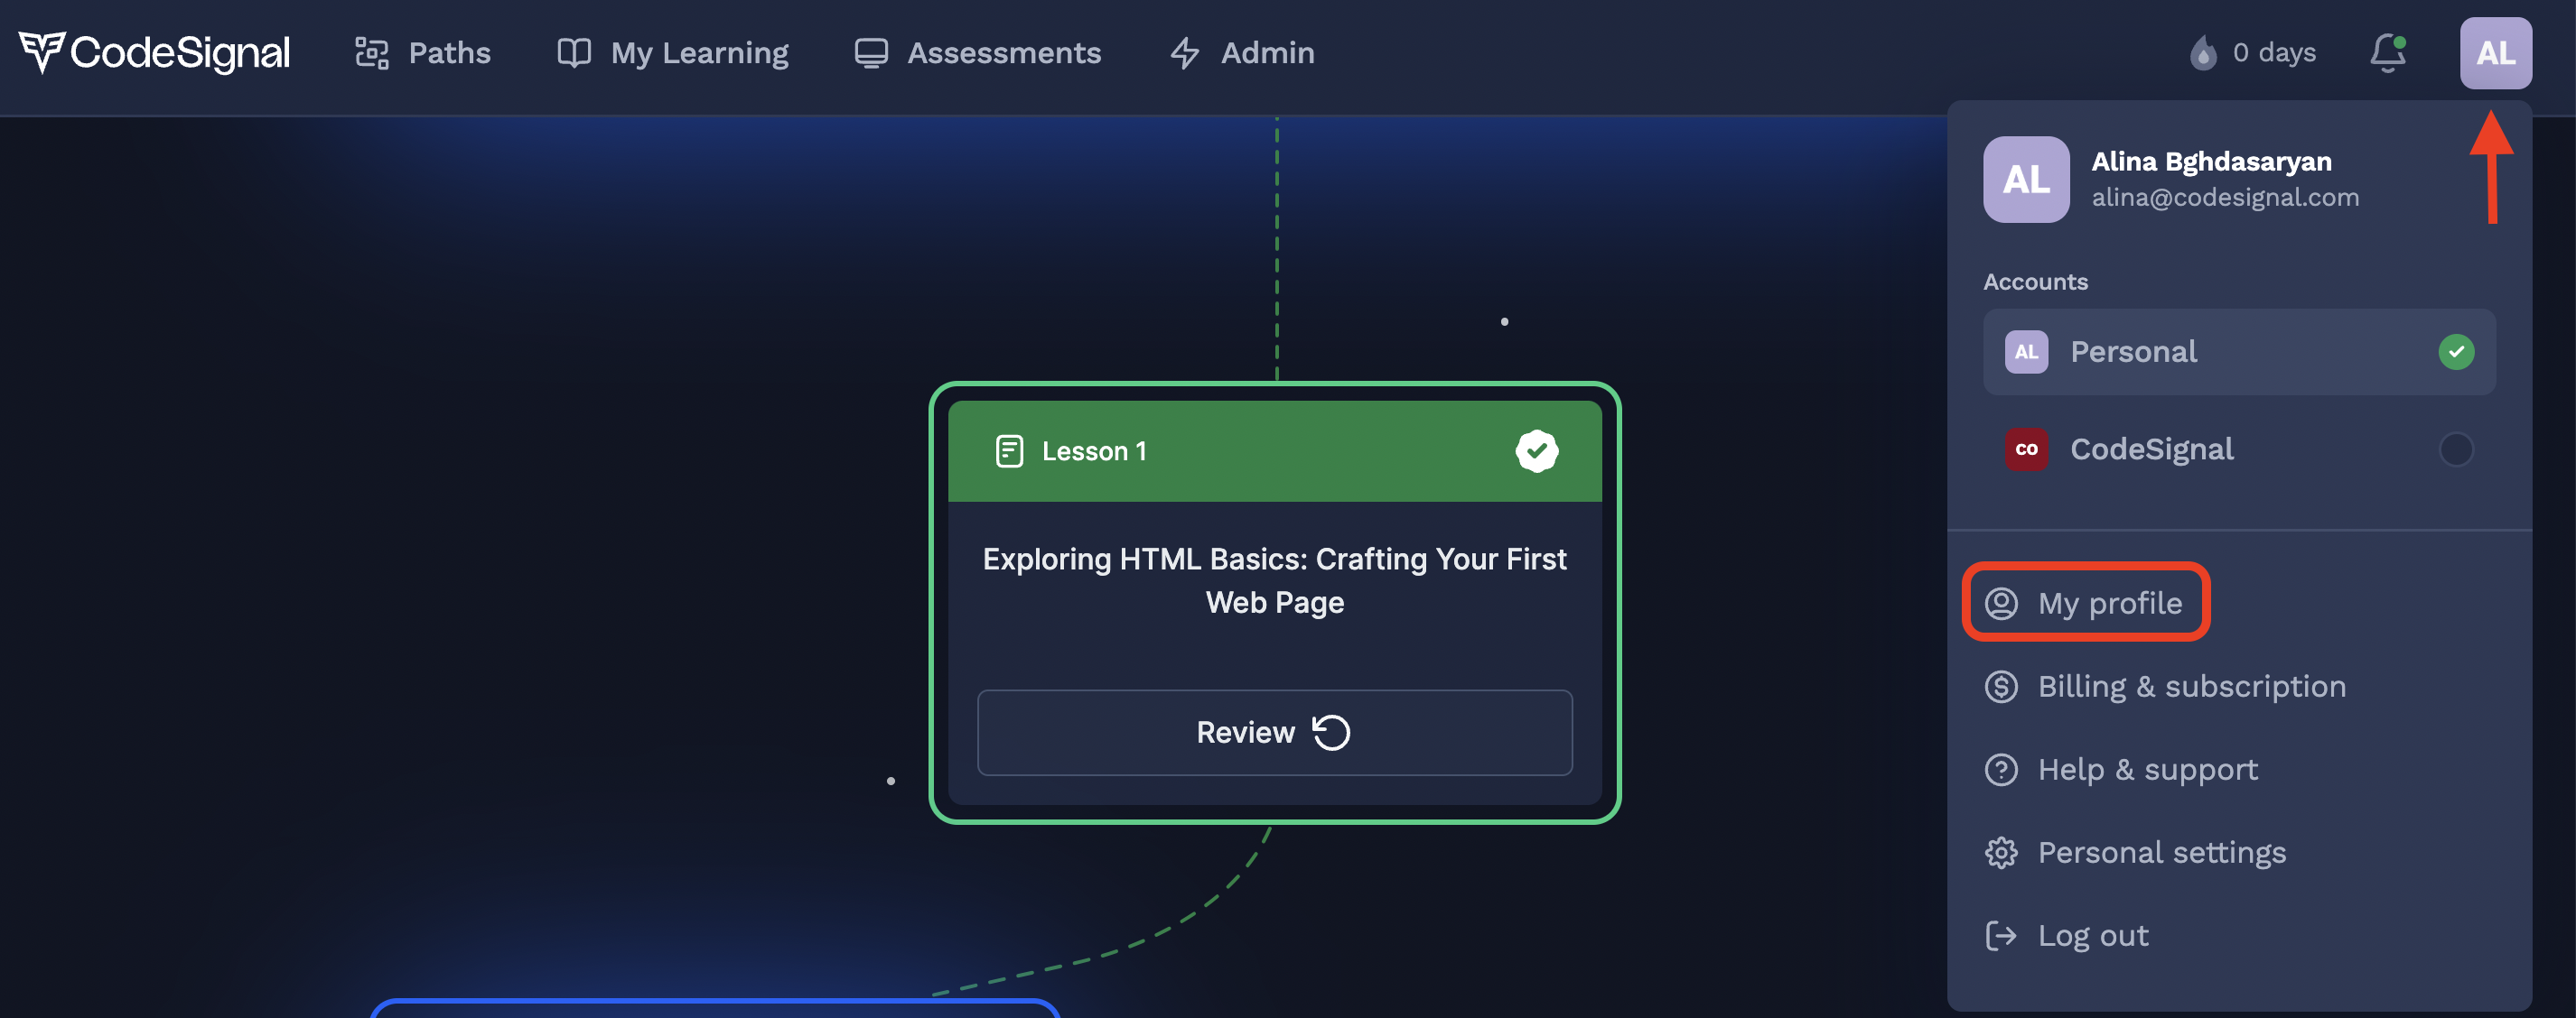The height and width of the screenshot is (1018, 2576).
Task: Click the Personal account AL badge
Action: (x=2026, y=352)
